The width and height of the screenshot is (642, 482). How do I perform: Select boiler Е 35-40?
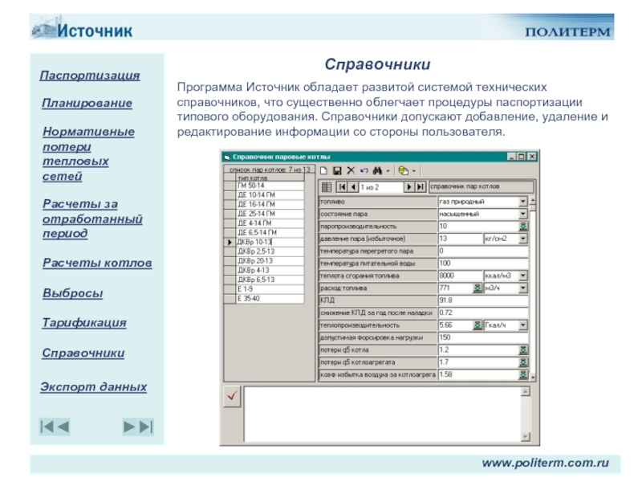pyautogui.click(x=270, y=299)
